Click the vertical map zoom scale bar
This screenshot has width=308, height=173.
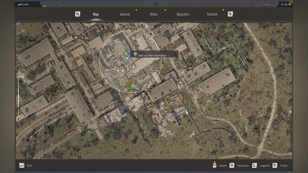point(18,97)
